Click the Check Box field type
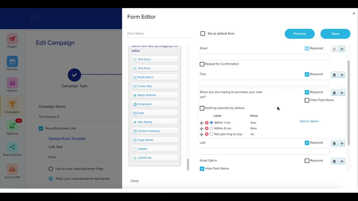Image resolution: width=358 pixels, height=201 pixels. pyautogui.click(x=155, y=86)
